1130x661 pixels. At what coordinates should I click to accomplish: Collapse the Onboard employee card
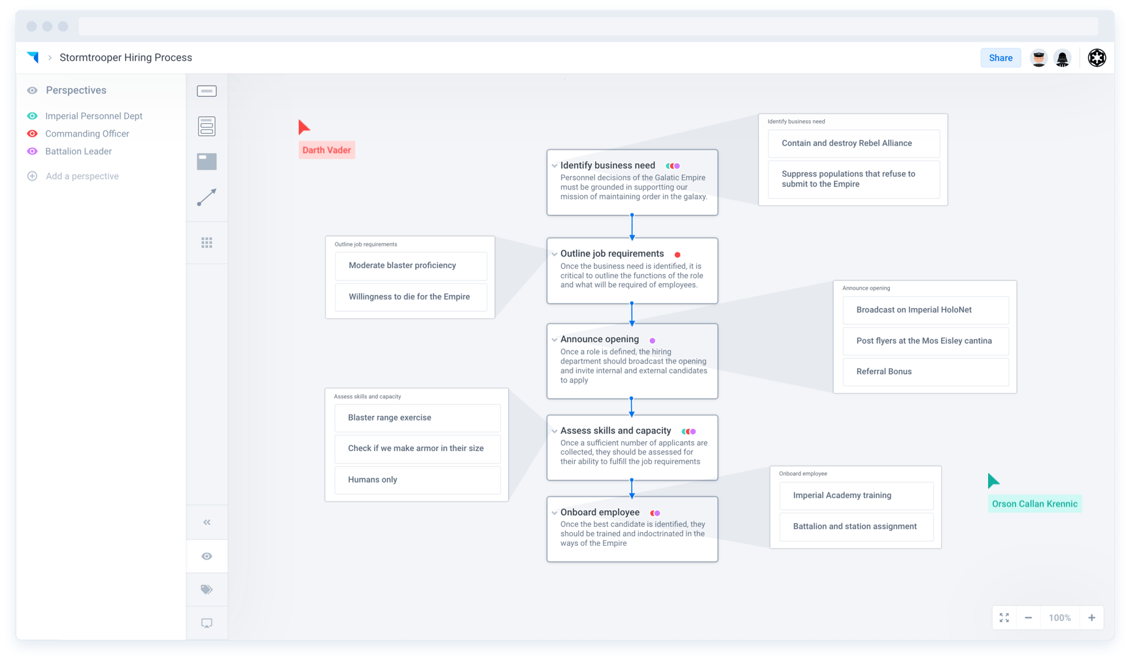pos(555,513)
